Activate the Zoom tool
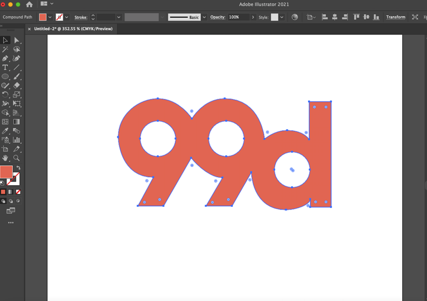Viewport: 427px width, 301px height. 17,158
